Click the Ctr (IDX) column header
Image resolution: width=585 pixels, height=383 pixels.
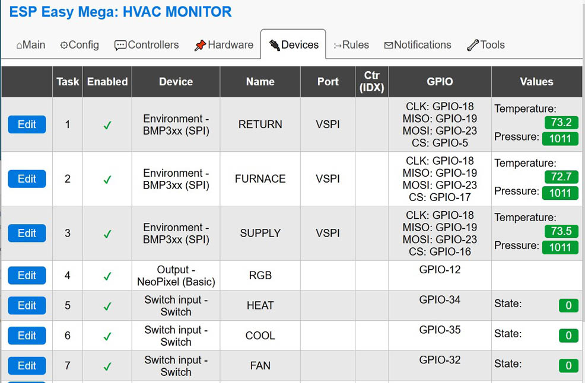point(371,82)
